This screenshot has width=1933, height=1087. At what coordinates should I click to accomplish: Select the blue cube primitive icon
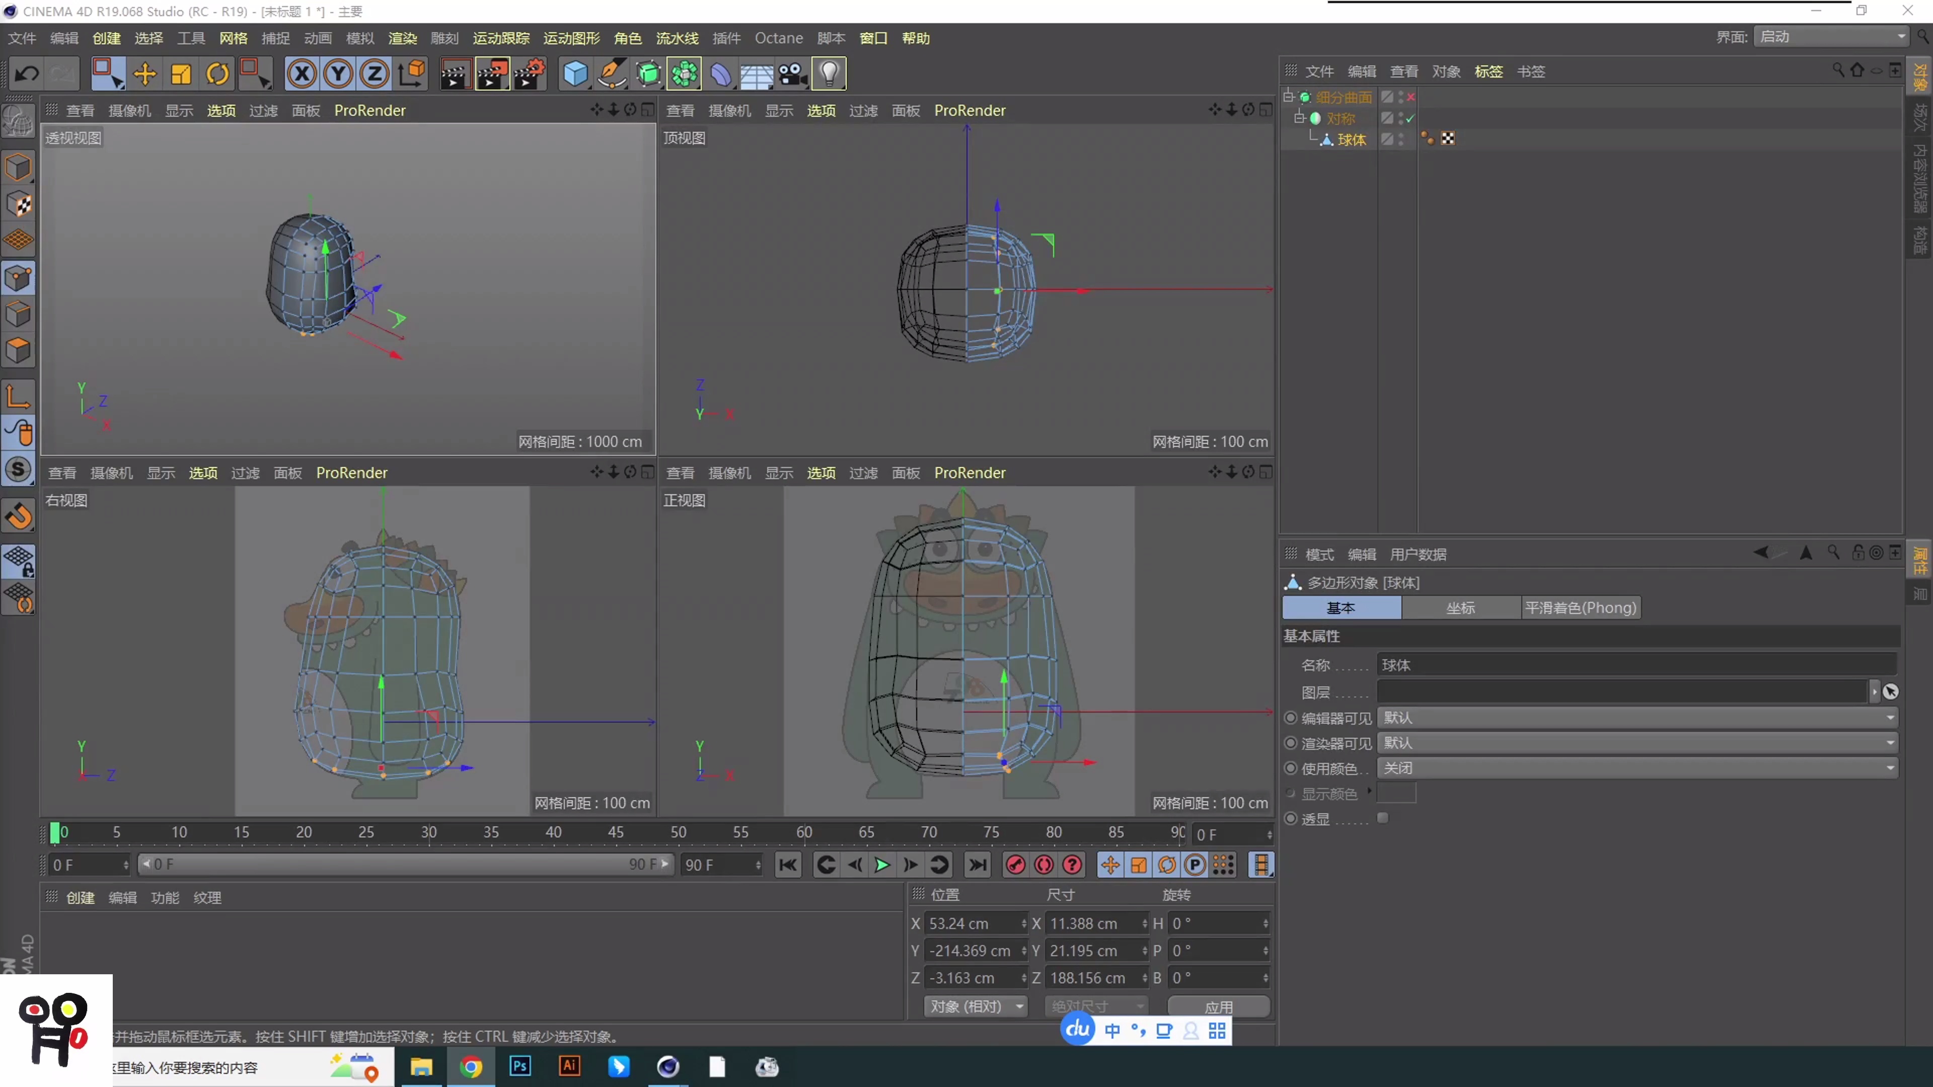575,73
